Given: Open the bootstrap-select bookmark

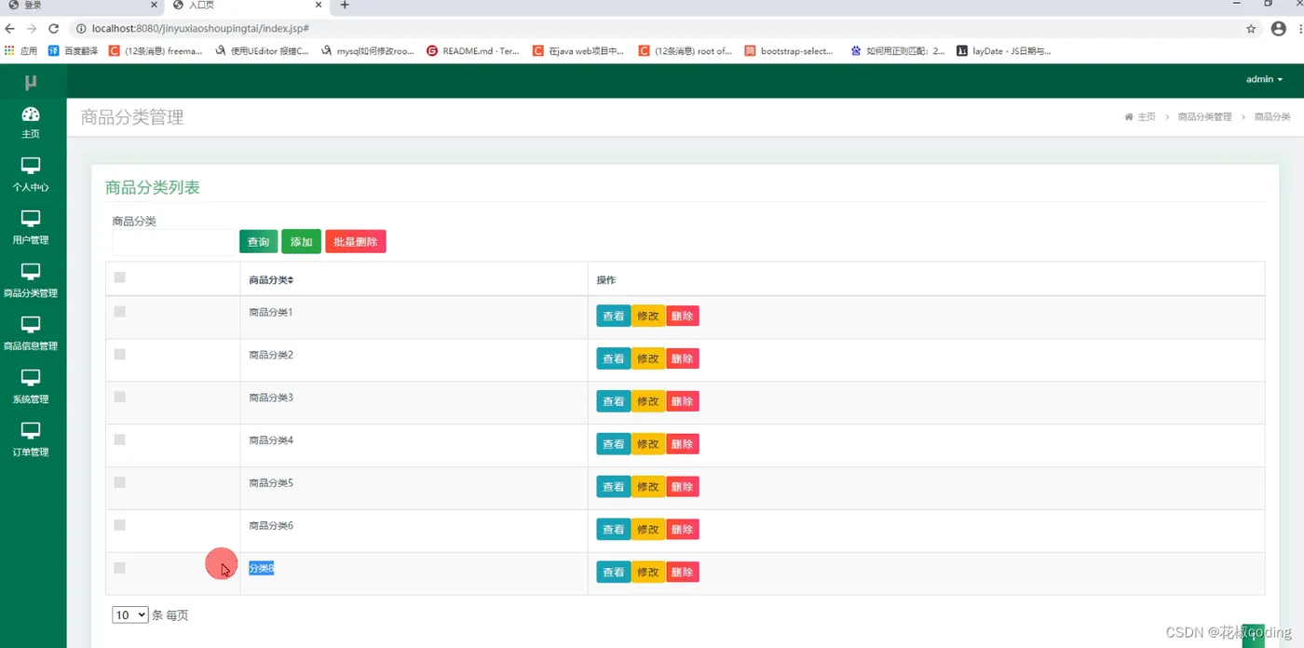Looking at the screenshot, I should pos(790,51).
